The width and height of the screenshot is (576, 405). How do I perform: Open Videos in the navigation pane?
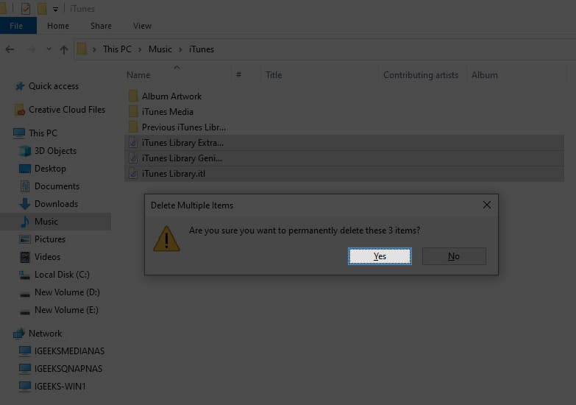[47, 257]
